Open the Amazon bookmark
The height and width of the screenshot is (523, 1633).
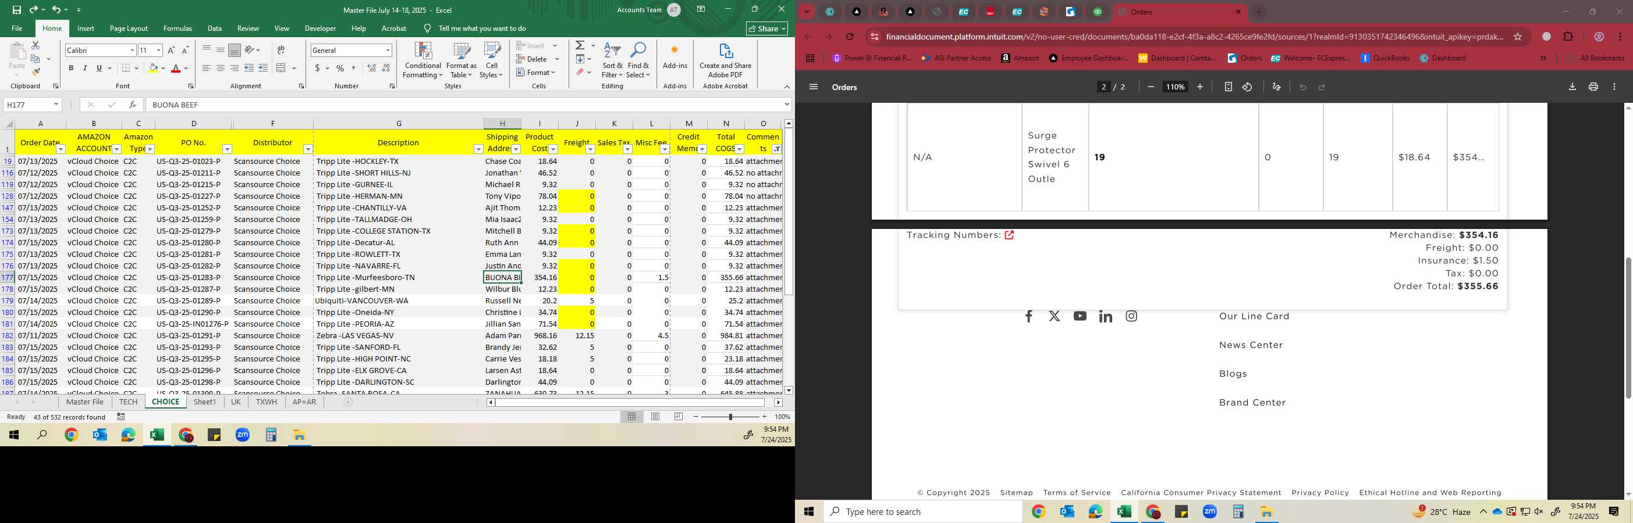[1020, 58]
